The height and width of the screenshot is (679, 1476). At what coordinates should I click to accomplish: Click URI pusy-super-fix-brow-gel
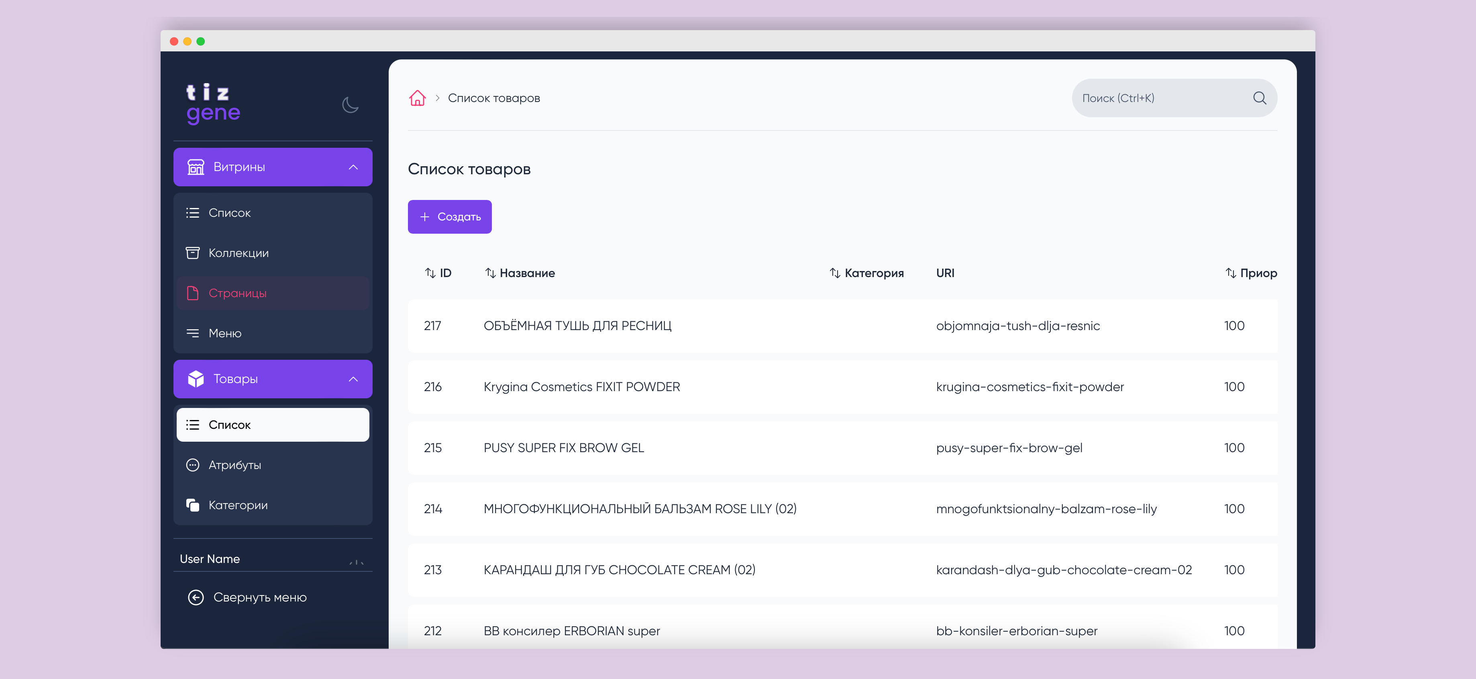pyautogui.click(x=1009, y=447)
